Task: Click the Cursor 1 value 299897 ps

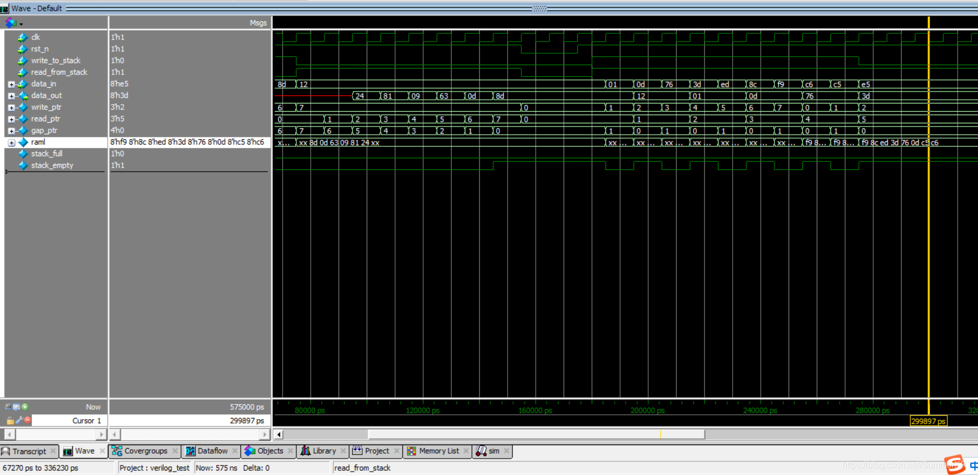Action: (x=247, y=421)
